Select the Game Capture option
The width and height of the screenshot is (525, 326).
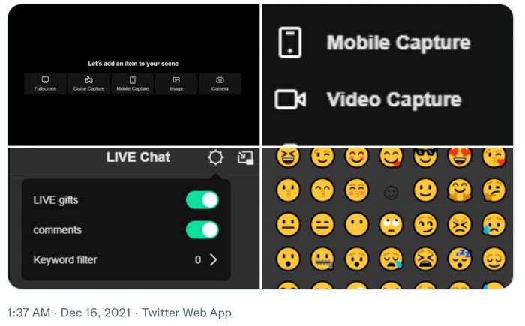88,83
